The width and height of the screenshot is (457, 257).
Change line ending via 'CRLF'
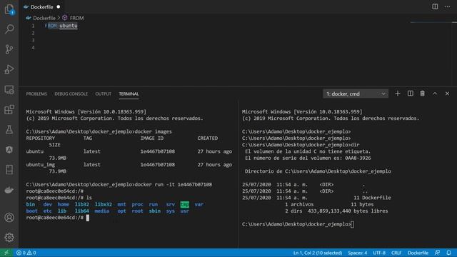tap(396, 253)
